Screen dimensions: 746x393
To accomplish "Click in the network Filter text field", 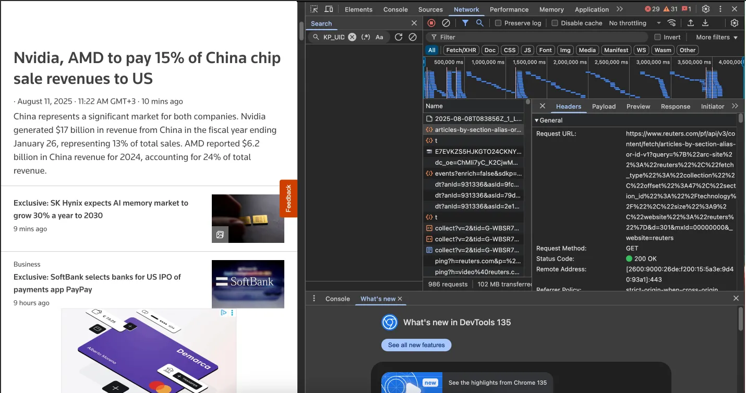I will (537, 37).
